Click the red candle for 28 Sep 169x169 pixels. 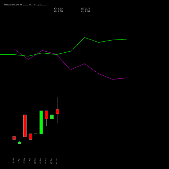click(x=47, y=115)
